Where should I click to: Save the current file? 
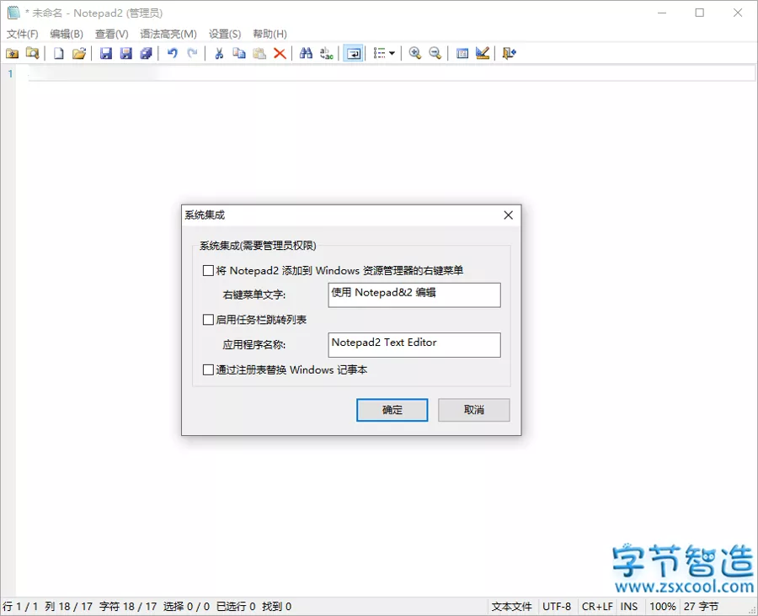click(106, 53)
